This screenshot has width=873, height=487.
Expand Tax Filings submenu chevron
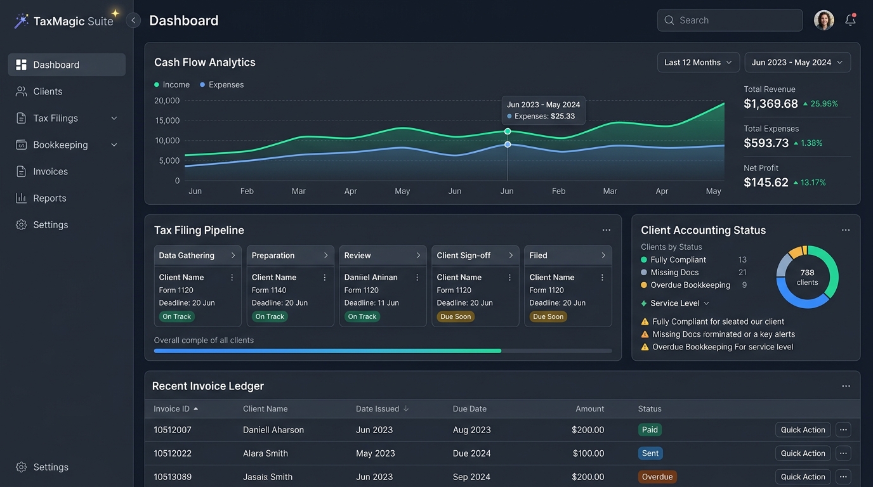point(114,118)
